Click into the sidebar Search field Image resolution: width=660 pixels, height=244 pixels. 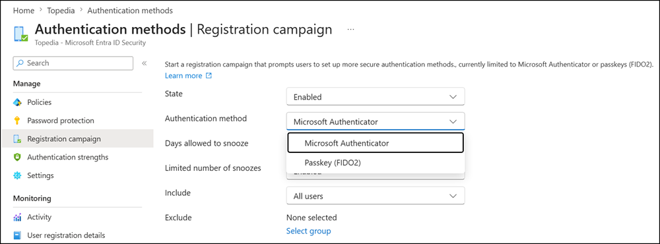click(73, 63)
